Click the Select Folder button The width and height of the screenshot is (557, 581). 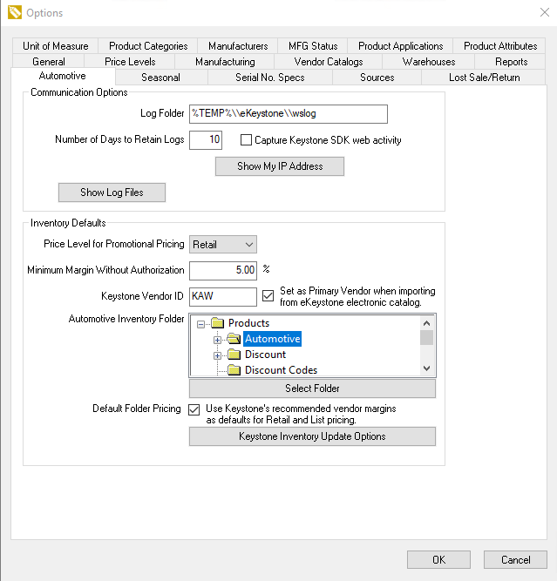click(312, 388)
